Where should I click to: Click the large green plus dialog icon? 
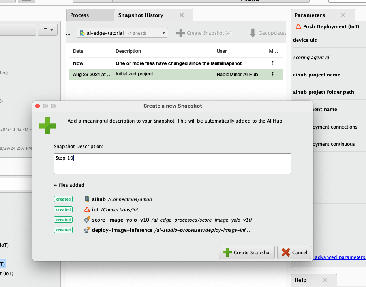48,126
